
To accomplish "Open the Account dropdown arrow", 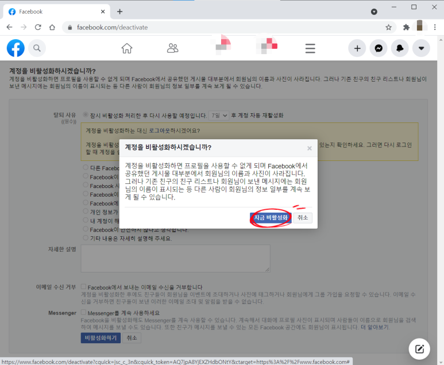I will click(421, 48).
